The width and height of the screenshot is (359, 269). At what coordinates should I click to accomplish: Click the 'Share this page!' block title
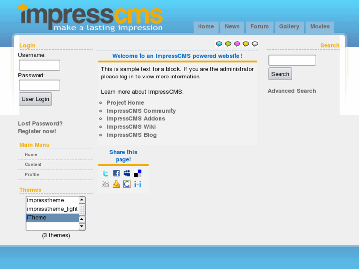pyautogui.click(x=123, y=155)
